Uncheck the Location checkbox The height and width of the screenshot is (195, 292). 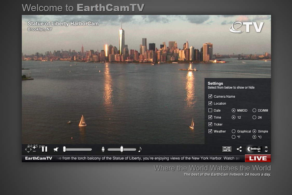210,103
